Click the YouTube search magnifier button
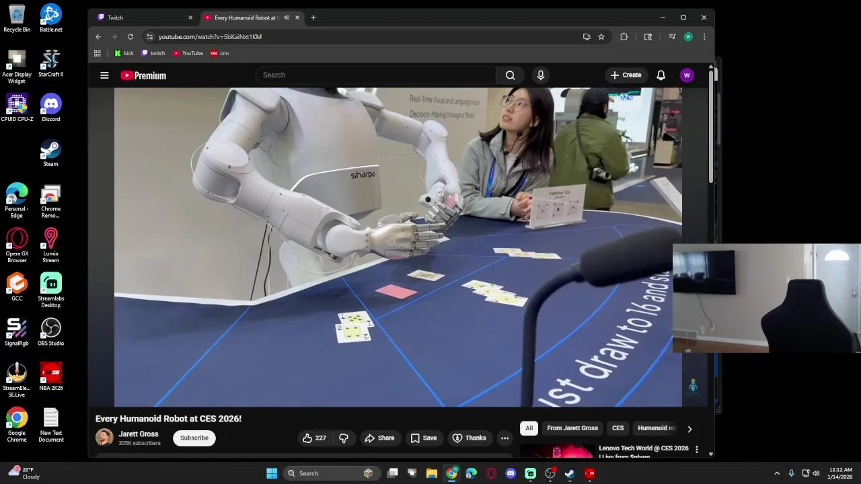Image resolution: width=861 pixels, height=484 pixels. pyautogui.click(x=511, y=75)
